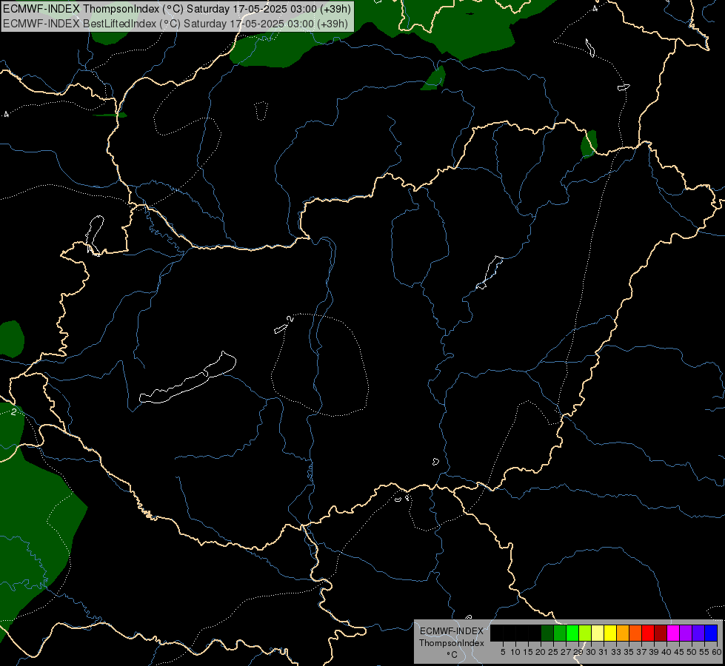Click the medium green 25-27 legend swatch
Image resolution: width=725 pixels, height=666 pixels.
click(x=560, y=633)
